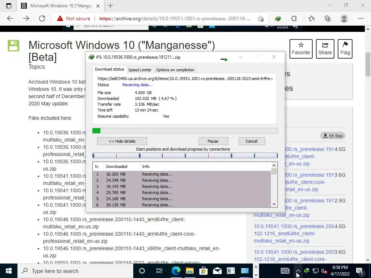This screenshot has width=371, height=278.
Task: Open 10.0.19541.1000 amd64fre client-multisku zip link
Action: [x=293, y=233]
